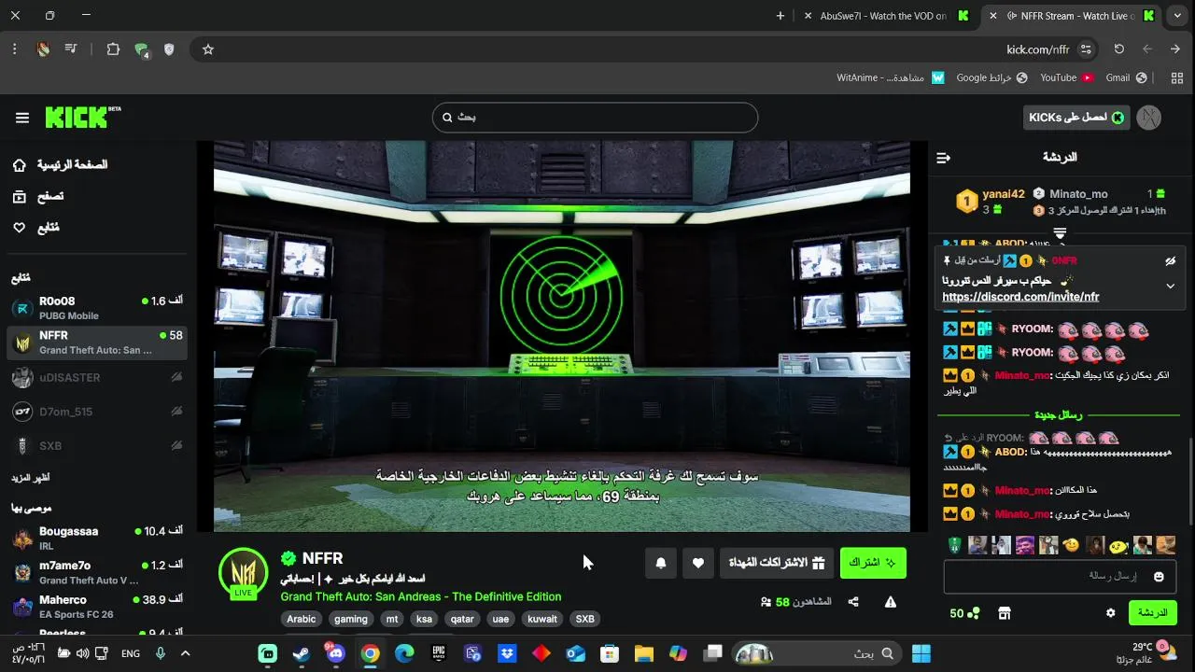
Task: Select uDISASTER offline channel
Action: [97, 378]
